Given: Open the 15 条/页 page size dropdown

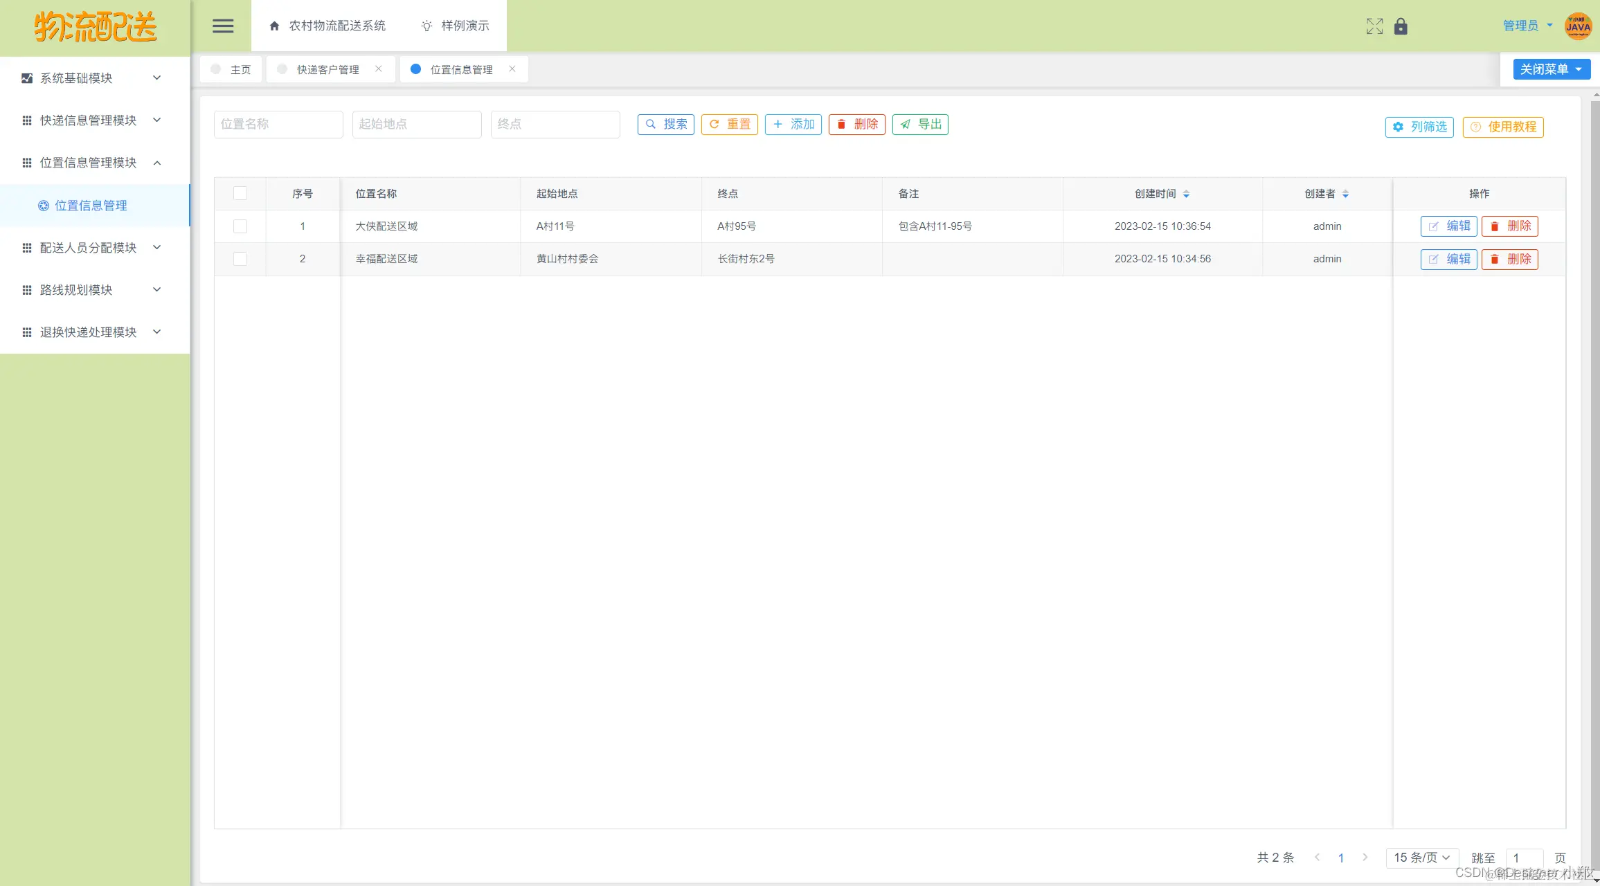Looking at the screenshot, I should pos(1421,858).
